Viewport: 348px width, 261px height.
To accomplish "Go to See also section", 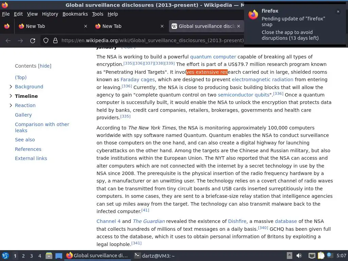I will [x=25, y=140].
